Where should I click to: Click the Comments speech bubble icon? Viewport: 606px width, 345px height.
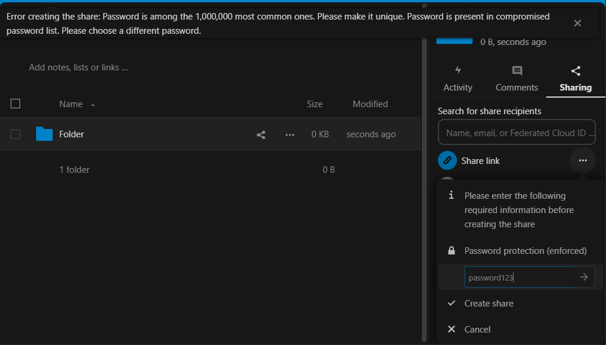pos(517,70)
